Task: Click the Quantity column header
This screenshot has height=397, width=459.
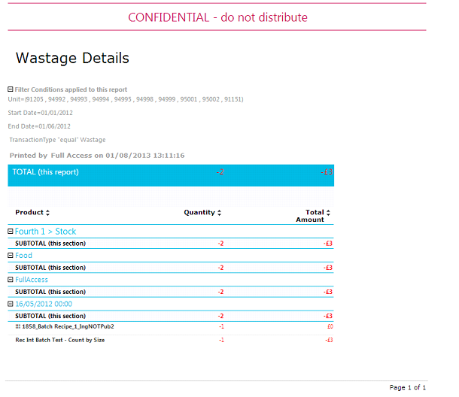Action: pos(199,213)
